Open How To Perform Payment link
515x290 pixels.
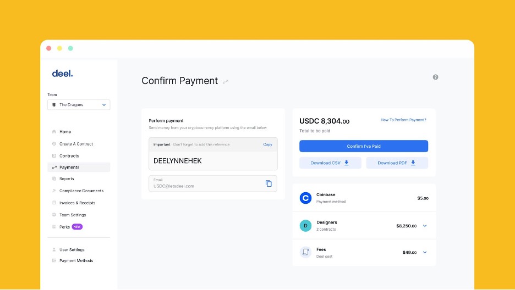403,120
